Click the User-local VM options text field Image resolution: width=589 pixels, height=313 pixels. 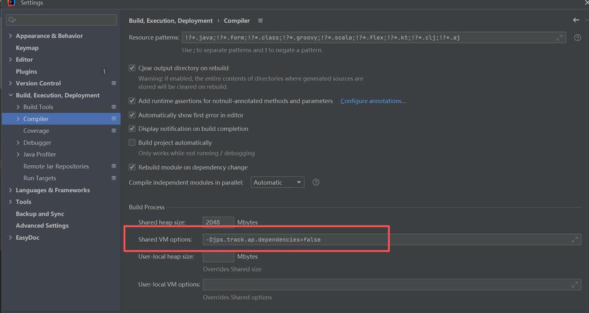[x=392, y=285]
